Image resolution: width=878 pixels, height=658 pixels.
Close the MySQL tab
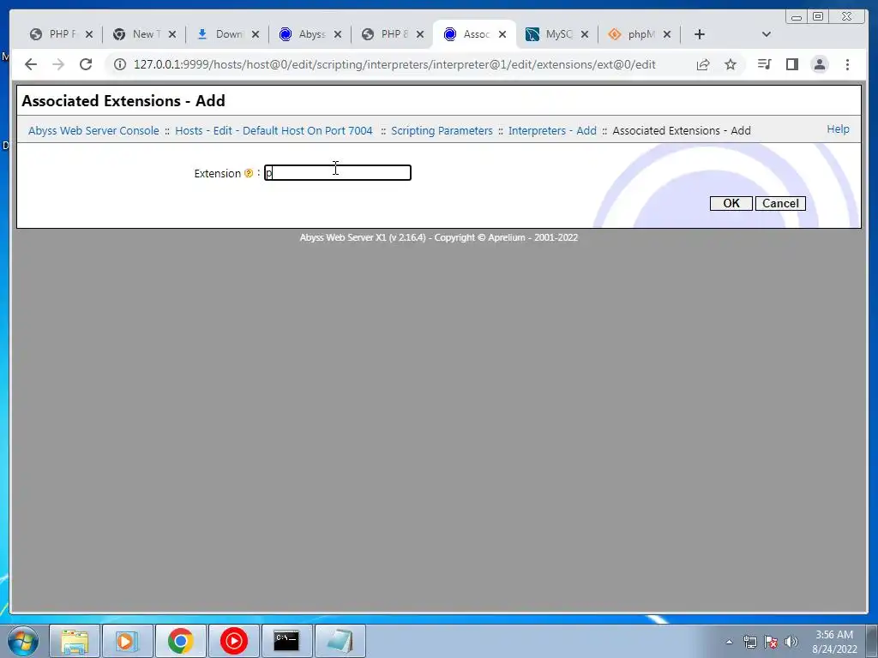click(x=585, y=34)
